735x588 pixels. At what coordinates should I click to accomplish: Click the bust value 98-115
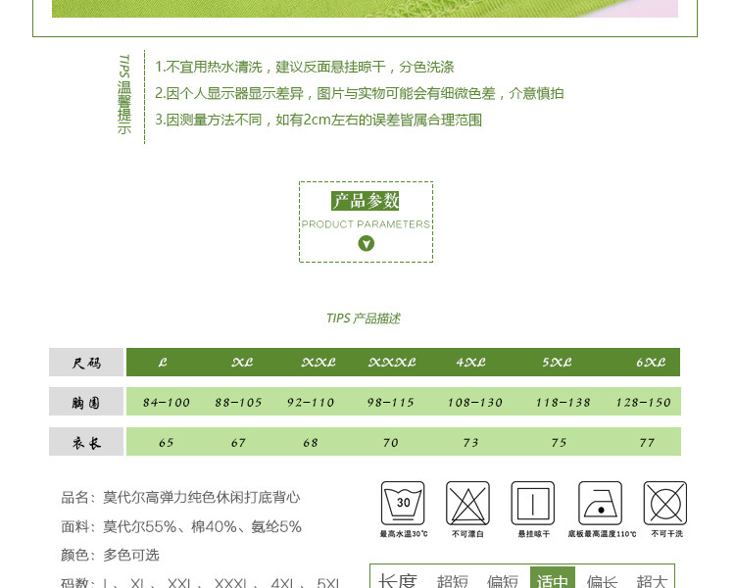point(390,403)
